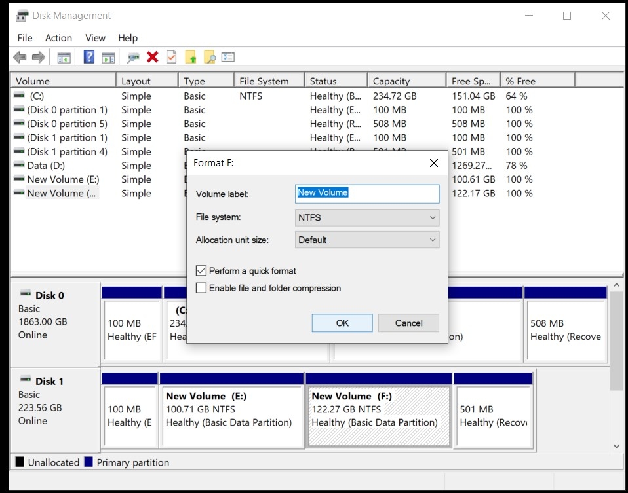The height and width of the screenshot is (493, 628).
Task: Click the blue Primary partition legend swatch
Action: click(88, 462)
